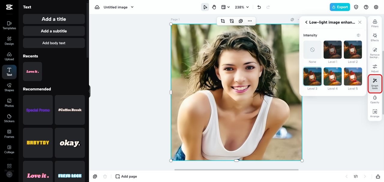Open the Remove background tool
This screenshot has width=384, height=182.
click(375, 53)
